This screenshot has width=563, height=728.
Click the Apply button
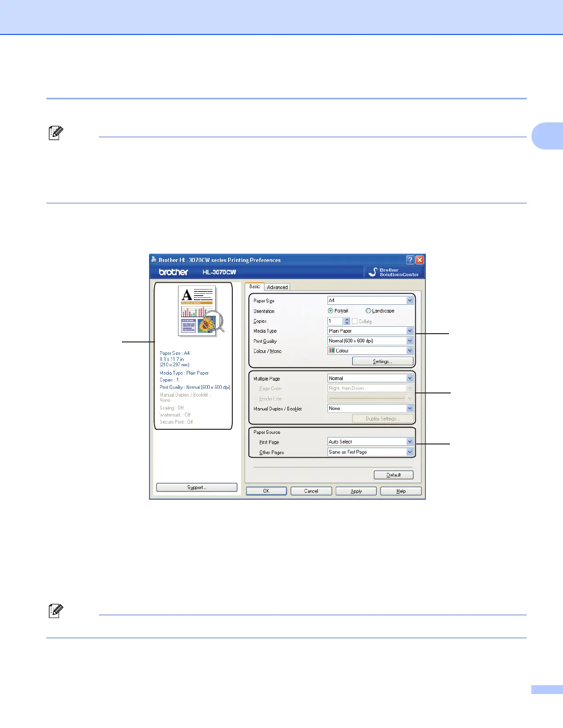(356, 491)
